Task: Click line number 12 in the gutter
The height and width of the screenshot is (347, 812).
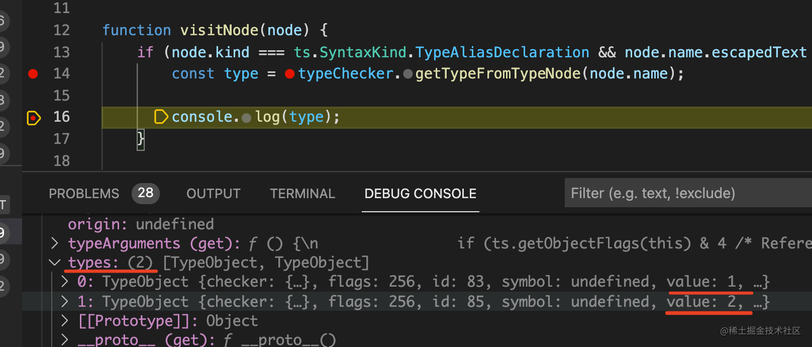Action: 61,30
